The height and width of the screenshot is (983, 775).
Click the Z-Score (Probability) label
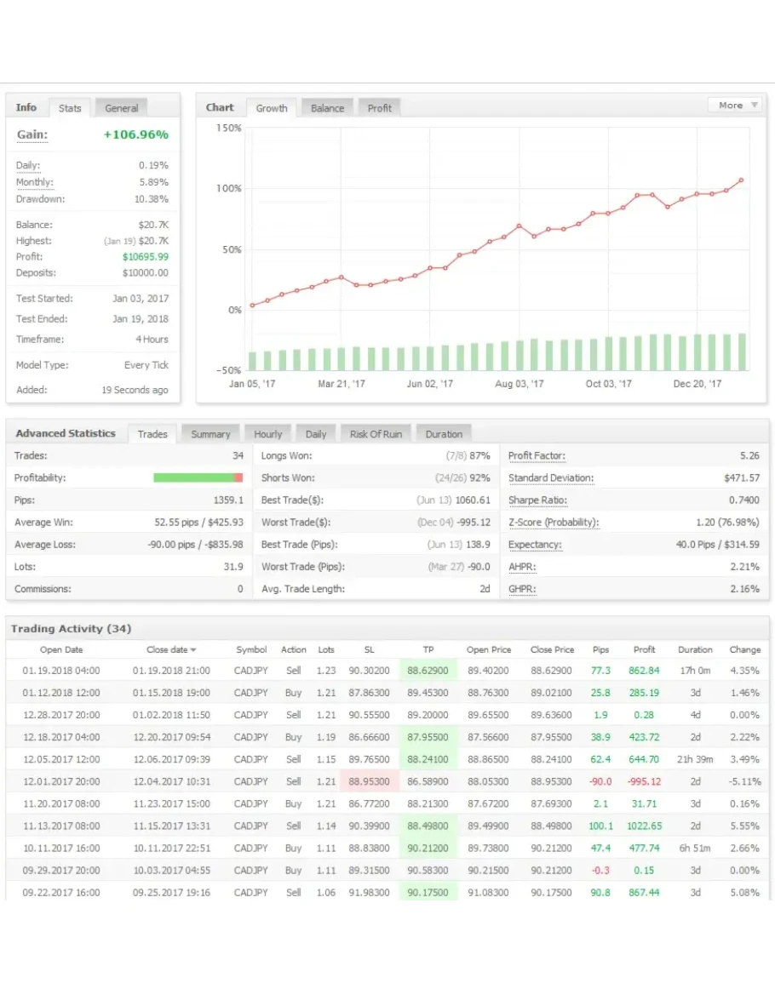pyautogui.click(x=553, y=523)
